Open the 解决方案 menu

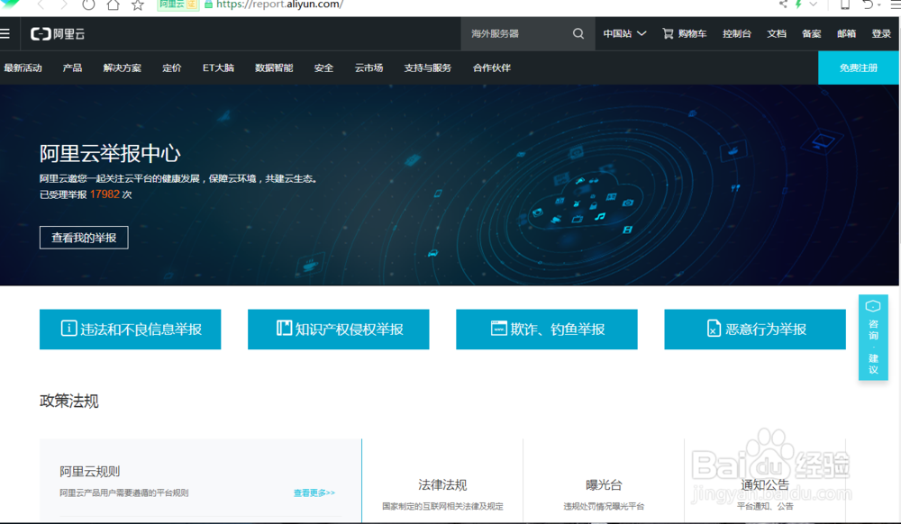coord(123,68)
